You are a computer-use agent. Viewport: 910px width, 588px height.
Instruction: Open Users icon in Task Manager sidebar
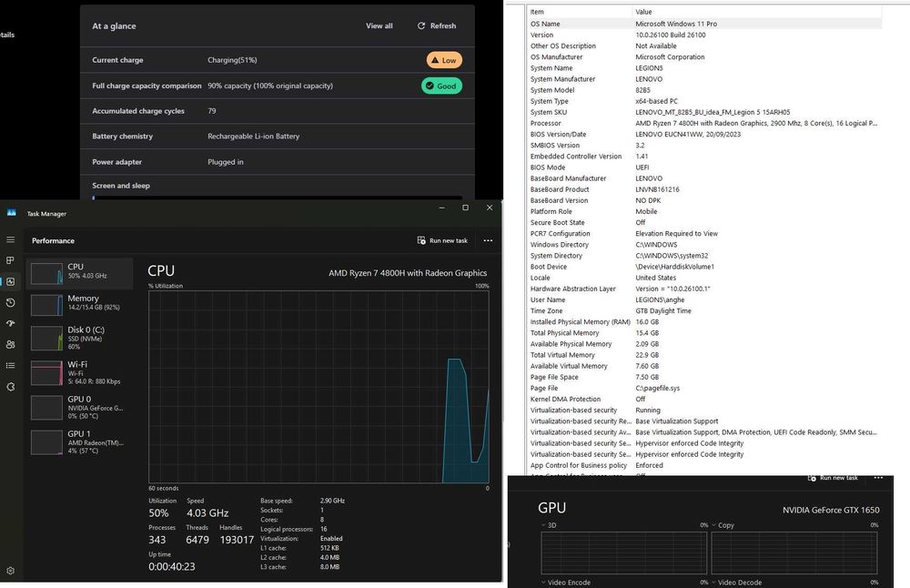pyautogui.click(x=10, y=344)
